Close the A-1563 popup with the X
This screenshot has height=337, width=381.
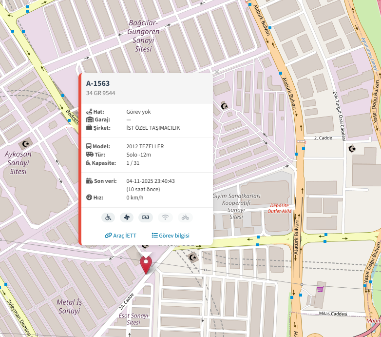(x=217, y=72)
